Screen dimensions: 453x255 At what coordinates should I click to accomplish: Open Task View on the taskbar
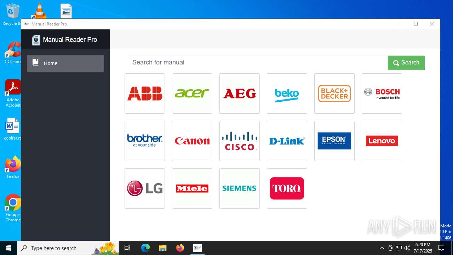click(127, 248)
